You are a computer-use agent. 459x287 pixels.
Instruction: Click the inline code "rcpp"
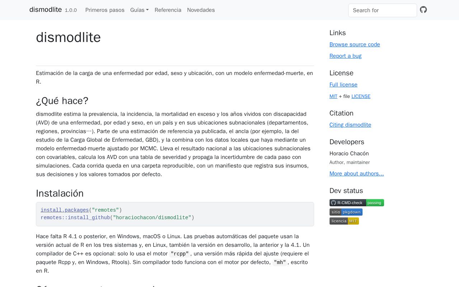(x=180, y=254)
